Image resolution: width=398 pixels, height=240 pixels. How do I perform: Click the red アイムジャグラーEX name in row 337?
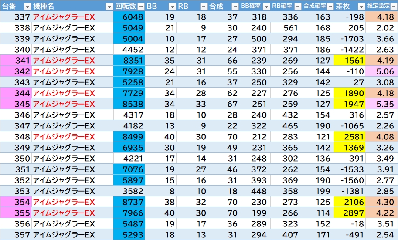64,17
